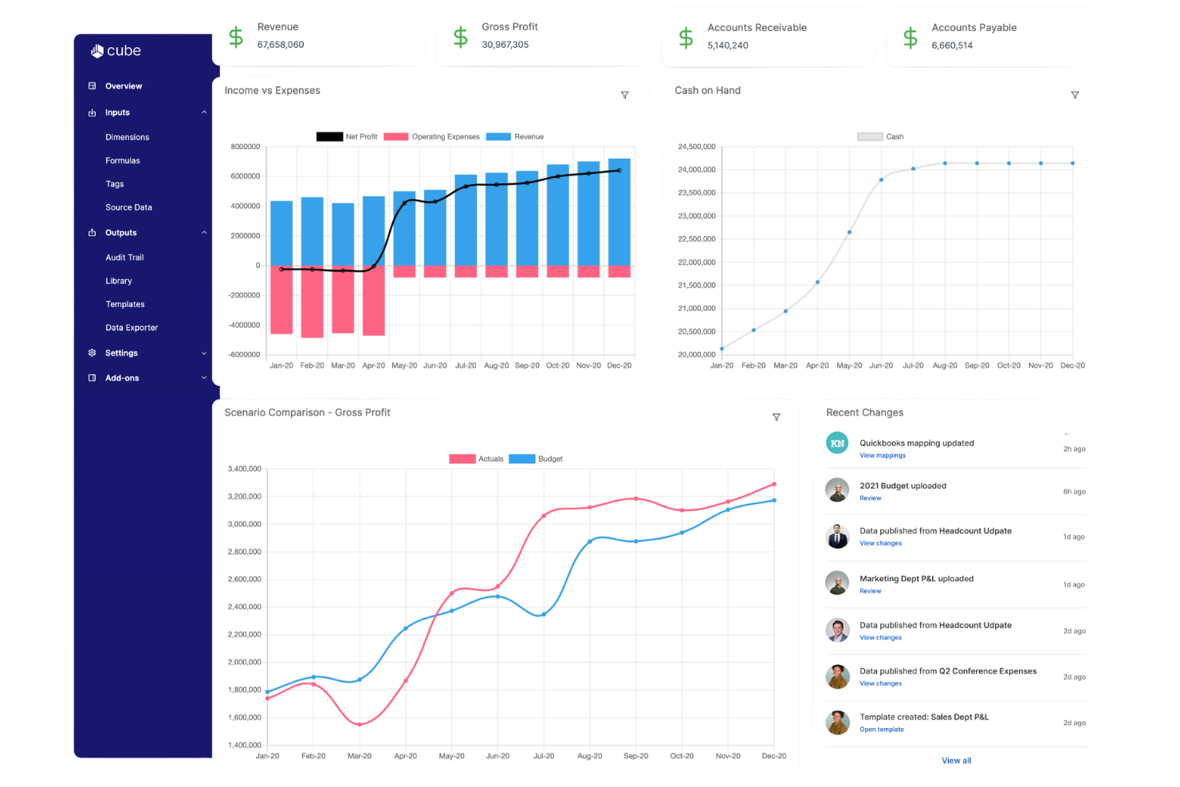Open Source Data under Inputs
The image size is (1180, 787).
pyautogui.click(x=128, y=207)
